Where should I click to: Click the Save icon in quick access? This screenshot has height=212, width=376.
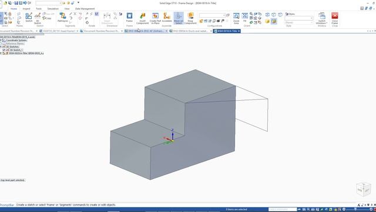[x=16, y=3]
